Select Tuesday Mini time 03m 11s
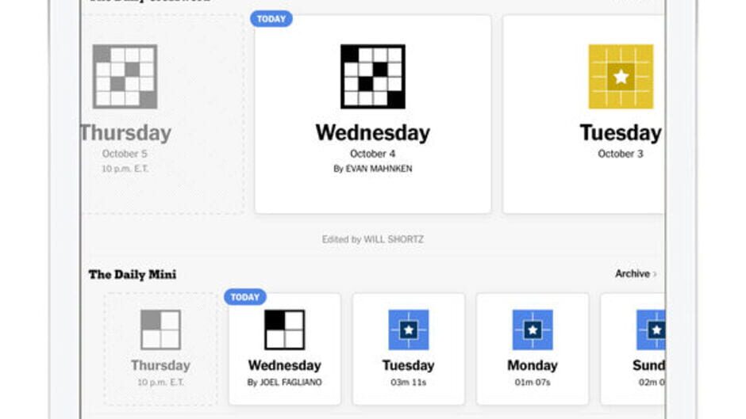 [408, 383]
